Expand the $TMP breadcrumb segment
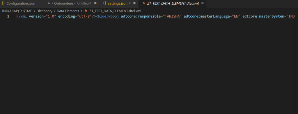298x114 pixels. [28, 11]
